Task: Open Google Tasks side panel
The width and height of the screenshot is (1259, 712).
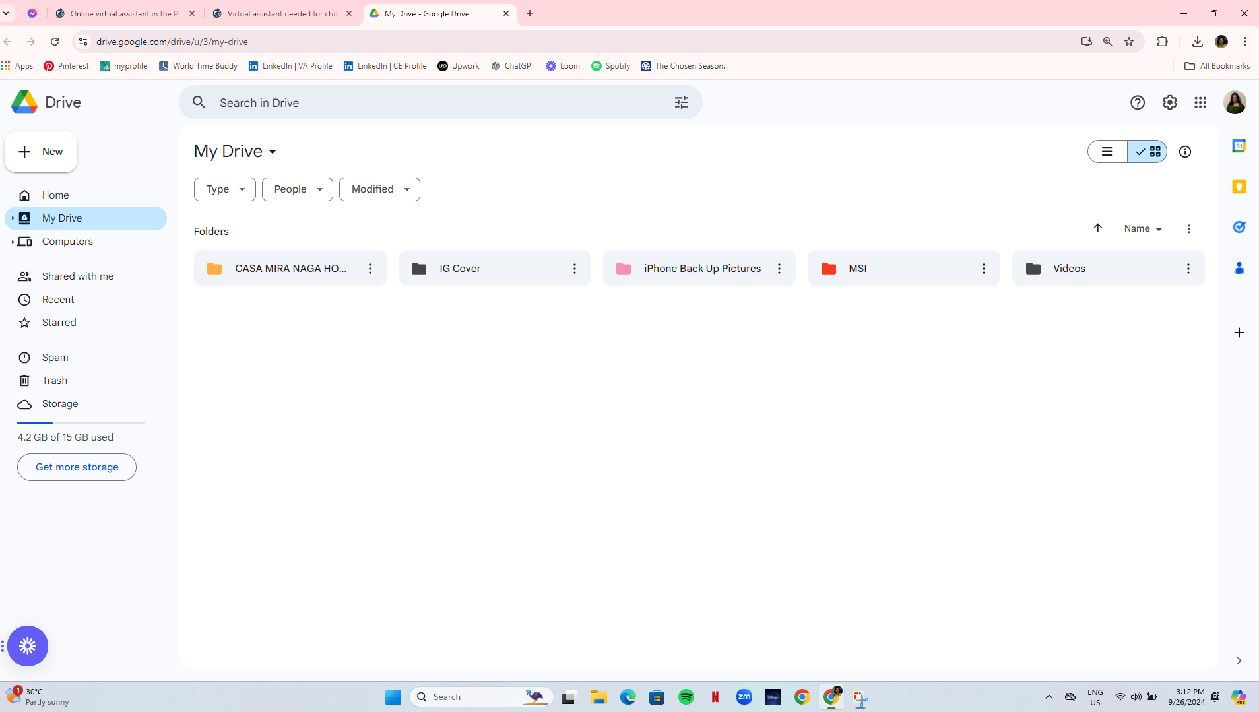Action: point(1239,227)
